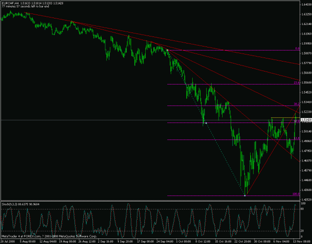Select the Fibonacci 0.0 level label
This screenshot has height=244, width=312.
pyautogui.click(x=298, y=48)
